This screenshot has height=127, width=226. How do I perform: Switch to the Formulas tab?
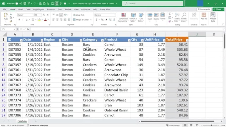pyautogui.click(x=51, y=10)
